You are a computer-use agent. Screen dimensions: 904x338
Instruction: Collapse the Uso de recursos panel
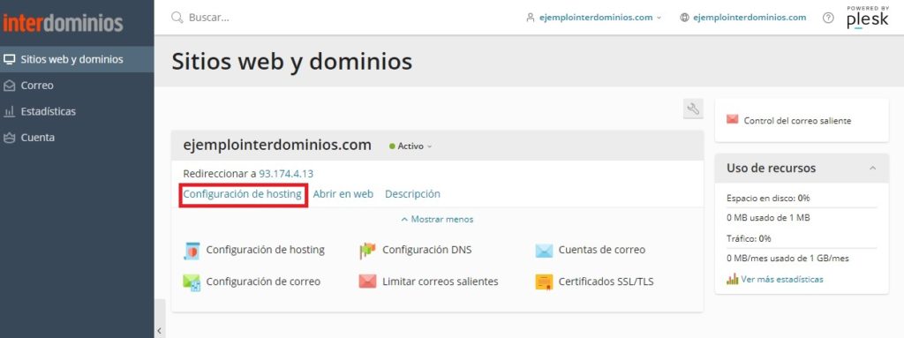(872, 169)
